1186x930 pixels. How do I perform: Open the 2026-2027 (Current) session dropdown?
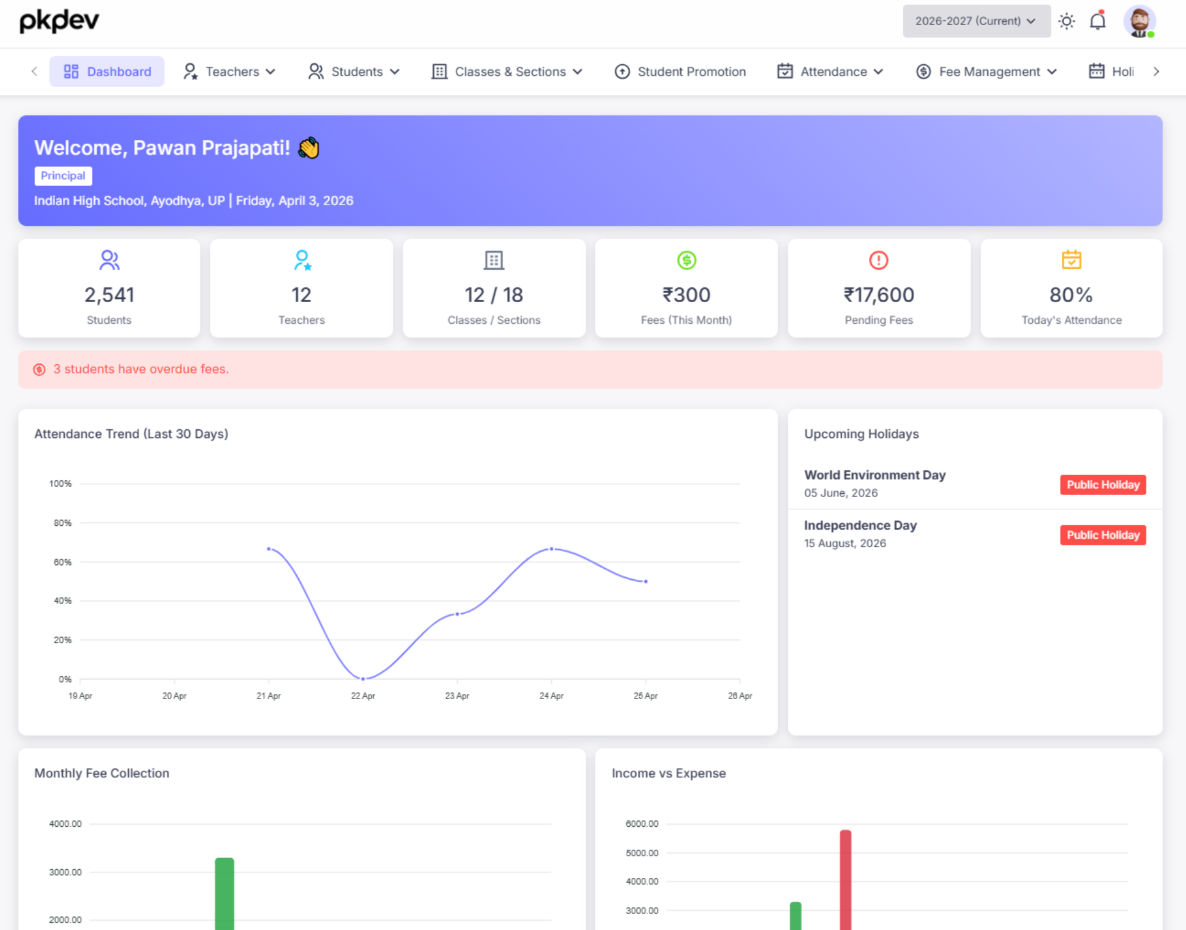pos(976,21)
